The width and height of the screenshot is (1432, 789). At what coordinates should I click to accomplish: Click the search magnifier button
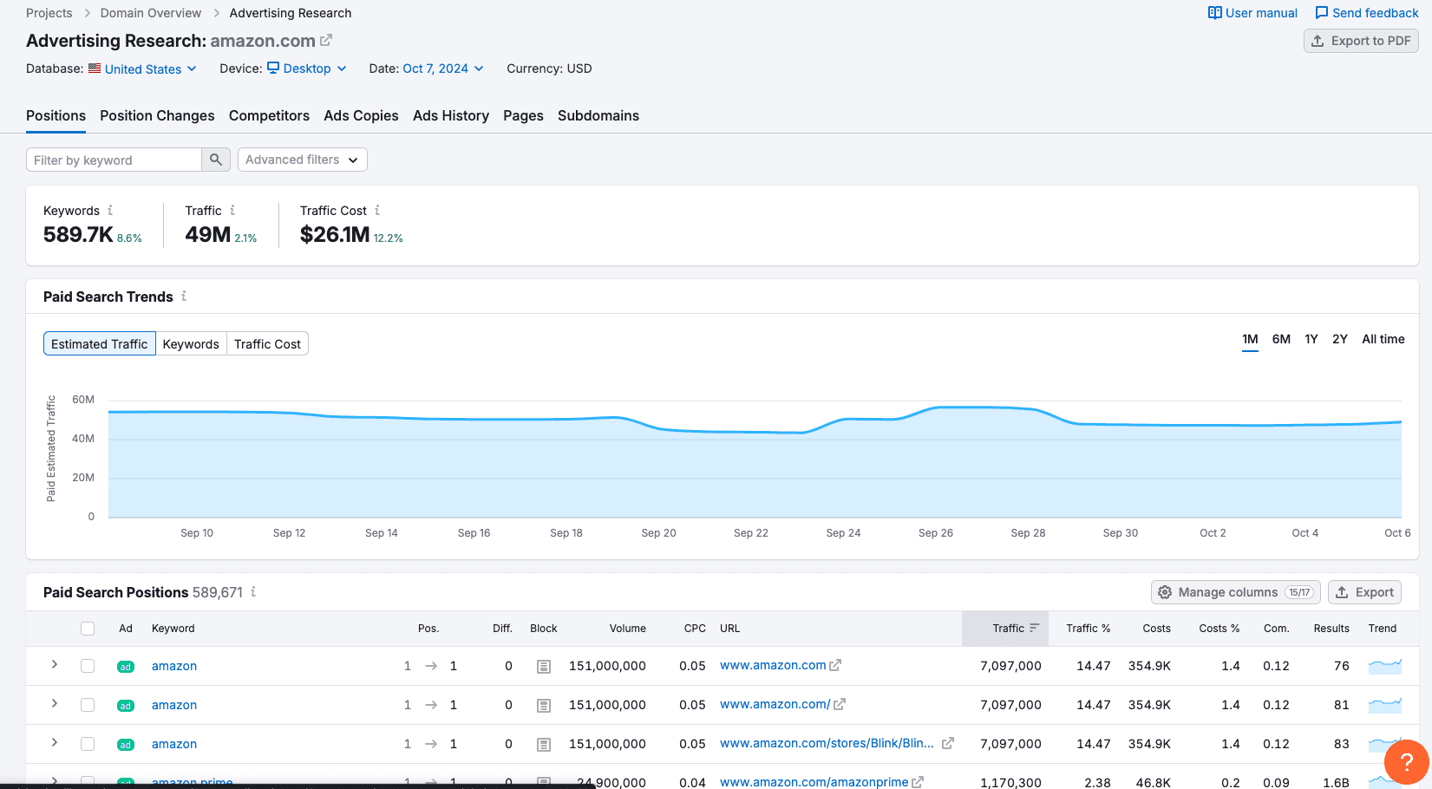216,160
